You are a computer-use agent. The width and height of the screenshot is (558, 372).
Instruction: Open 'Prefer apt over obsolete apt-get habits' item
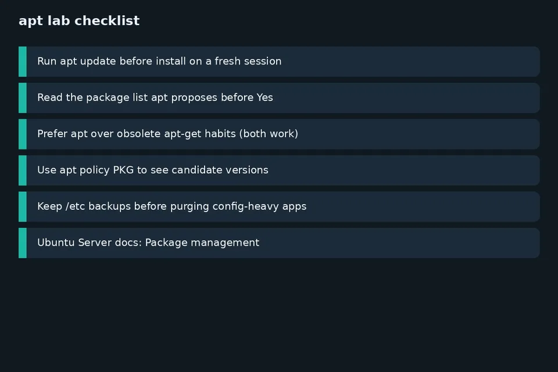279,134
